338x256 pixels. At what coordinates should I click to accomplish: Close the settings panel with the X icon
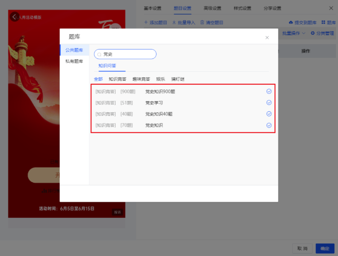[x=331, y=8]
